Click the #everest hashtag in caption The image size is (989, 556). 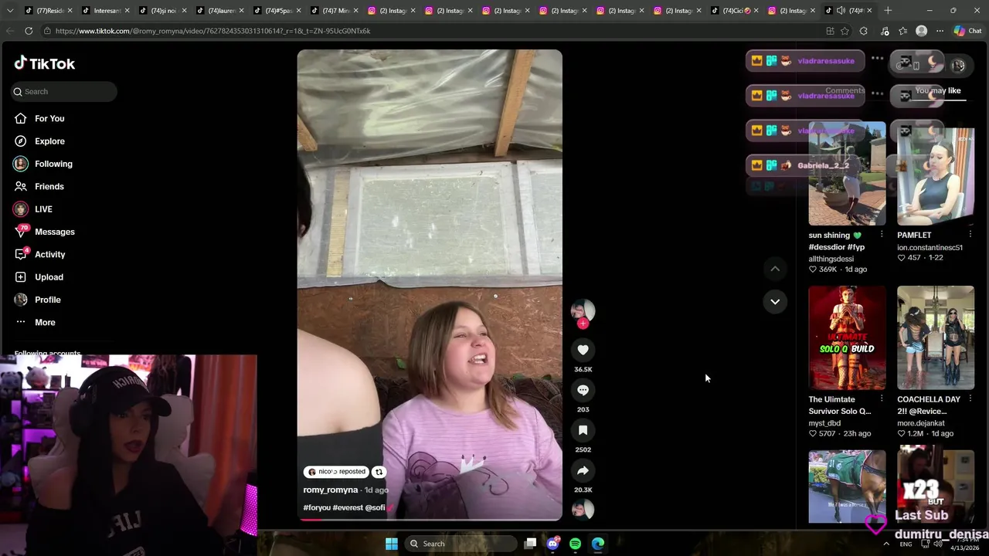[x=348, y=507]
